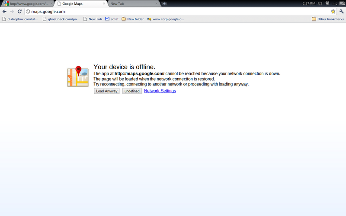This screenshot has height=216, width=346.
Task: Bookmark this page with the star icon
Action: [333, 12]
